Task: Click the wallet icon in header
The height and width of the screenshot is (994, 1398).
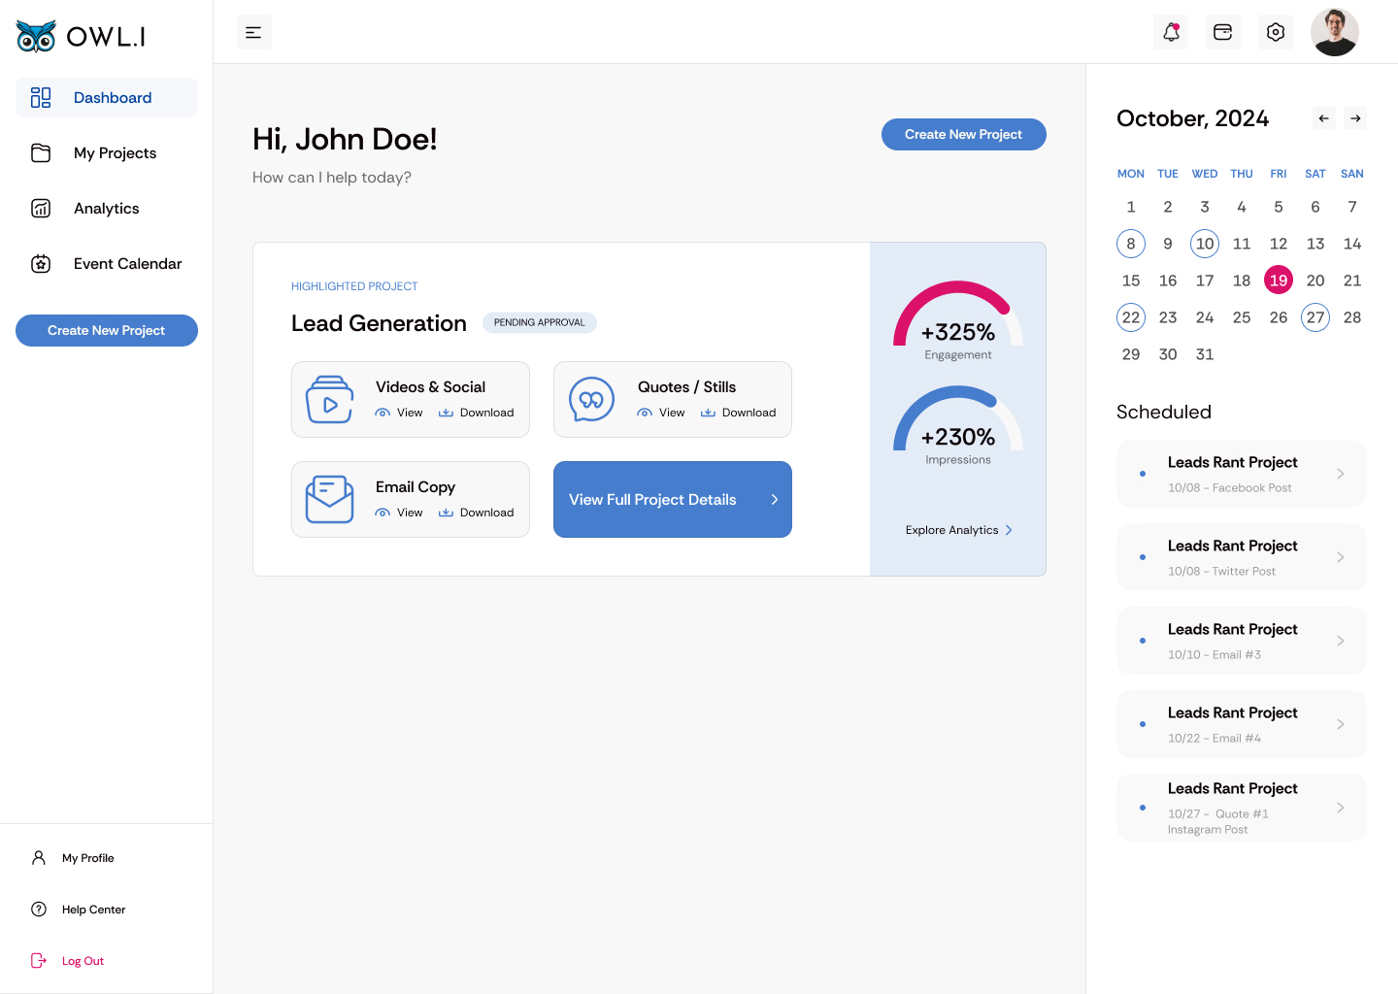Action: click(1223, 32)
